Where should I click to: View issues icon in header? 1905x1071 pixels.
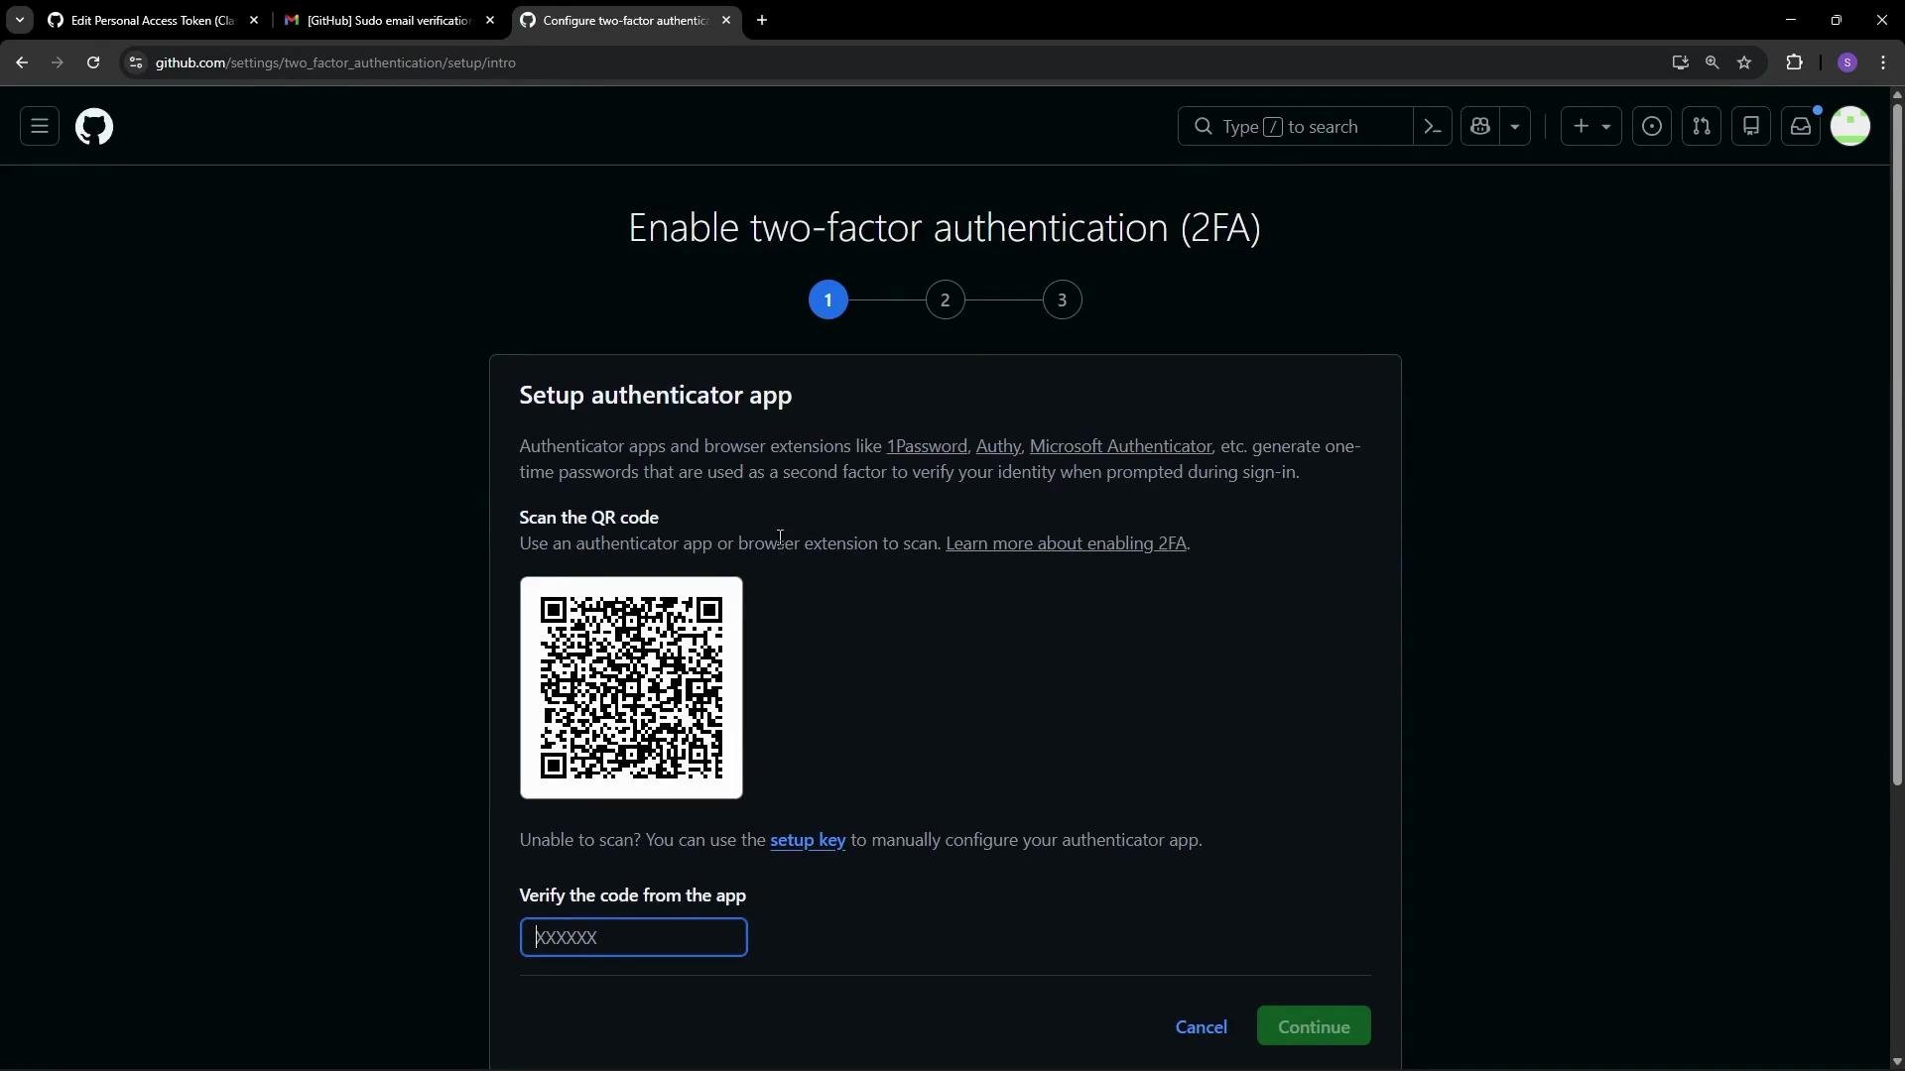click(x=1652, y=126)
